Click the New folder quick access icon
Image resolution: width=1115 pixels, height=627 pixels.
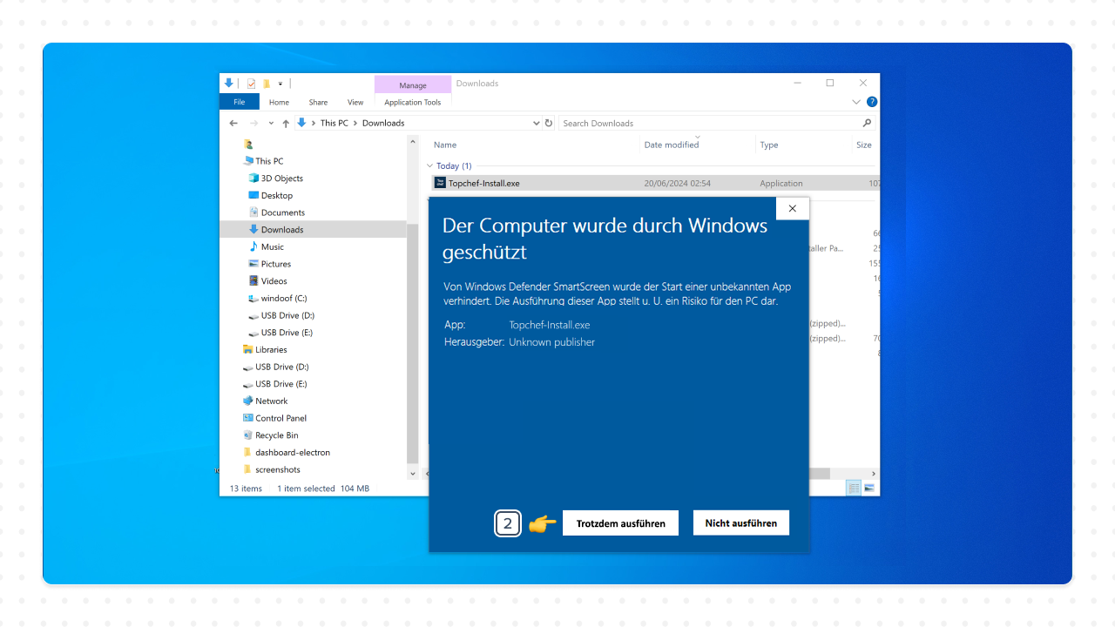coord(267,84)
